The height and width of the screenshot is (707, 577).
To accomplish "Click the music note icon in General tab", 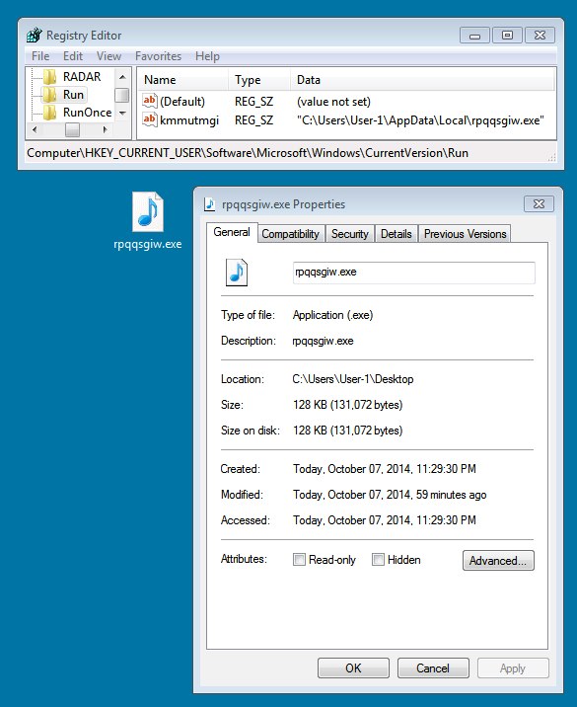I will click(237, 273).
